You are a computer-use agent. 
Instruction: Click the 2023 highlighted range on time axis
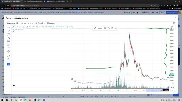coord(153,90)
